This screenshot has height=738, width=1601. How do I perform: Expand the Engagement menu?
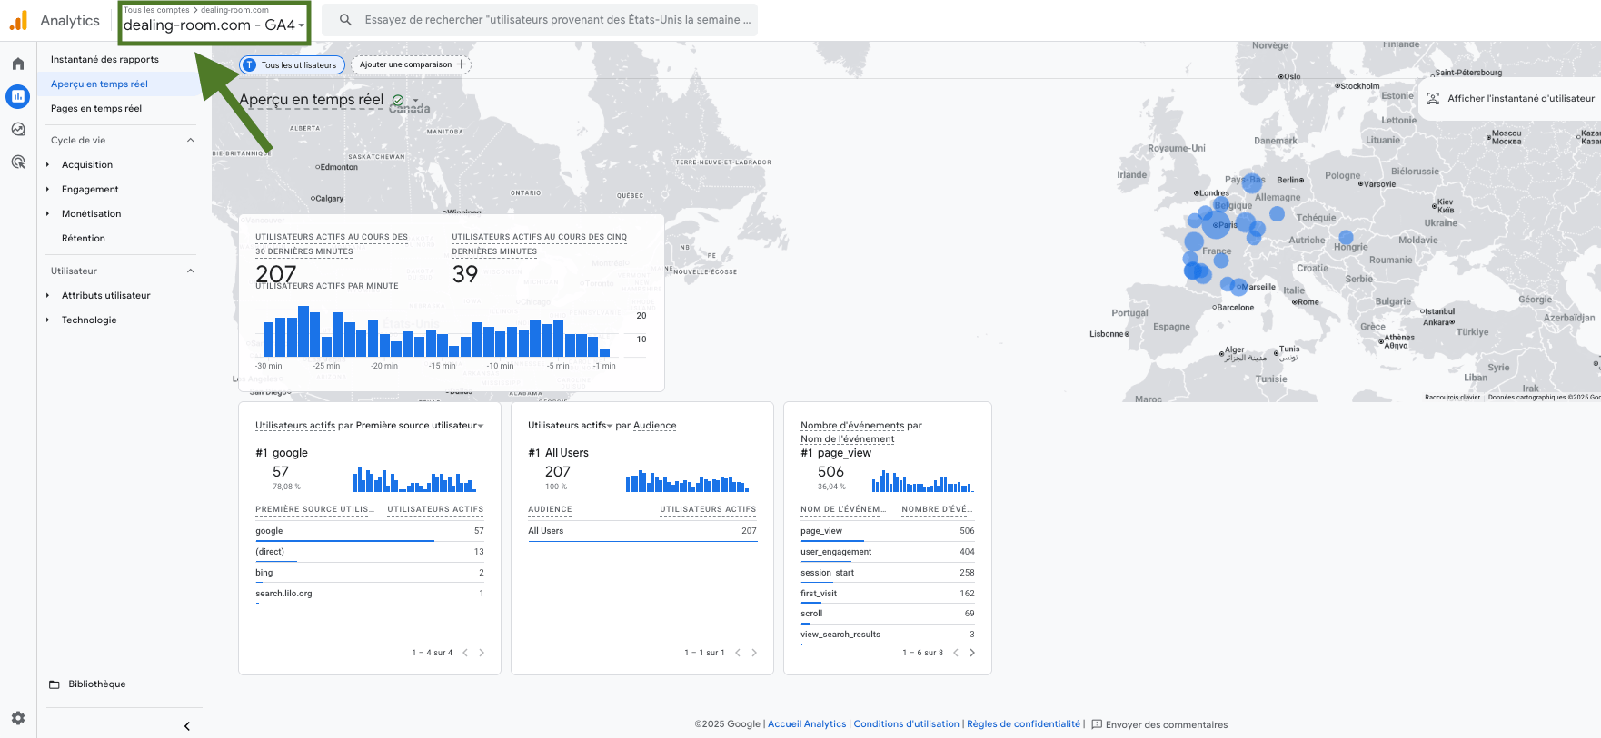pos(47,190)
